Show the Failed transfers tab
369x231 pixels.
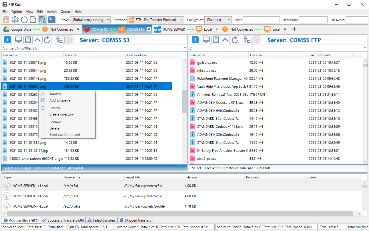pos(101,220)
